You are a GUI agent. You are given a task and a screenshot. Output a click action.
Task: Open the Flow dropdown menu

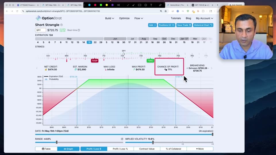click(x=139, y=18)
